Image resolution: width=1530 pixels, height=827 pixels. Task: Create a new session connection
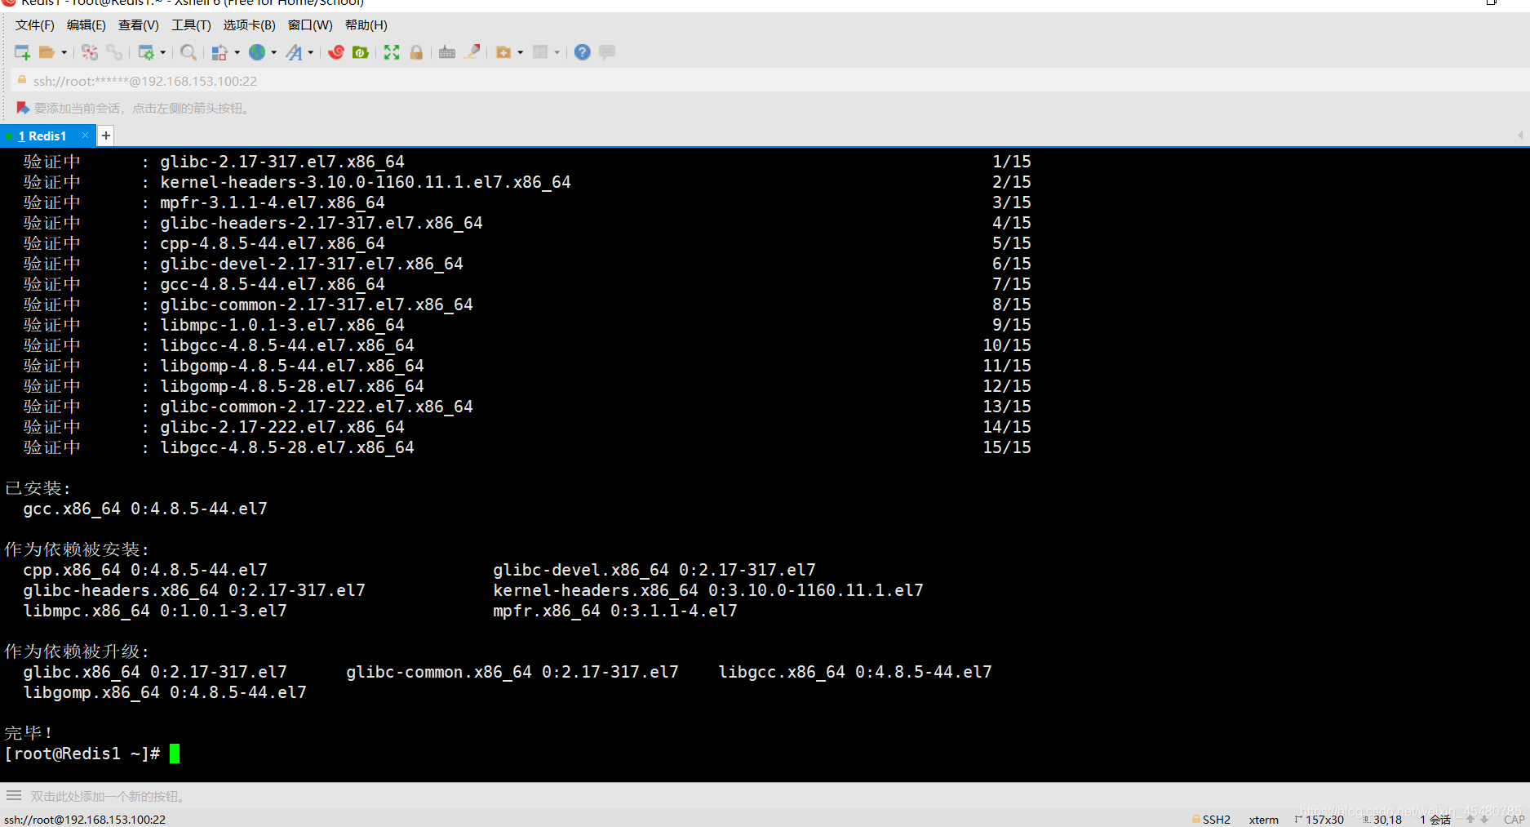[22, 52]
